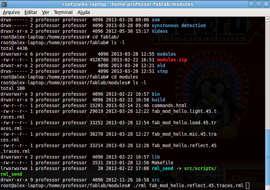Click 'total 180' line
The height and width of the screenshot is (190, 270).
point(13,88)
